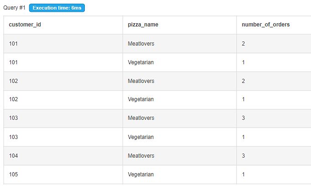Select Meatlovers cell for customer 102

141,81
